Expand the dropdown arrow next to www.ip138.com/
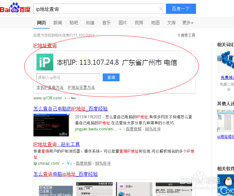The height and width of the screenshot is (196, 234). coord(65,98)
